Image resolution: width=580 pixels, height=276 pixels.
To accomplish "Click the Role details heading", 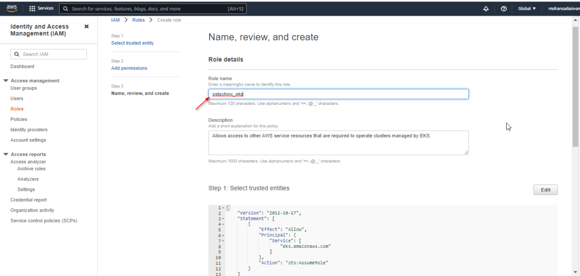I will click(x=226, y=59).
